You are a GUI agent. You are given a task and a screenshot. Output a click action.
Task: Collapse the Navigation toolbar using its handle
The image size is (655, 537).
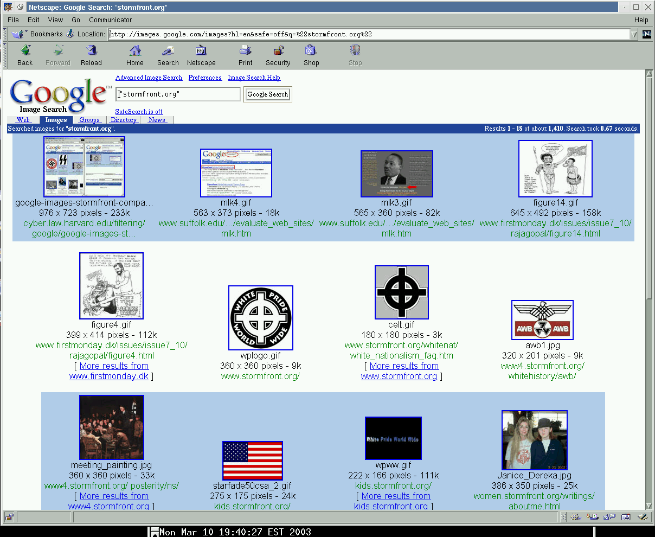(x=6, y=55)
